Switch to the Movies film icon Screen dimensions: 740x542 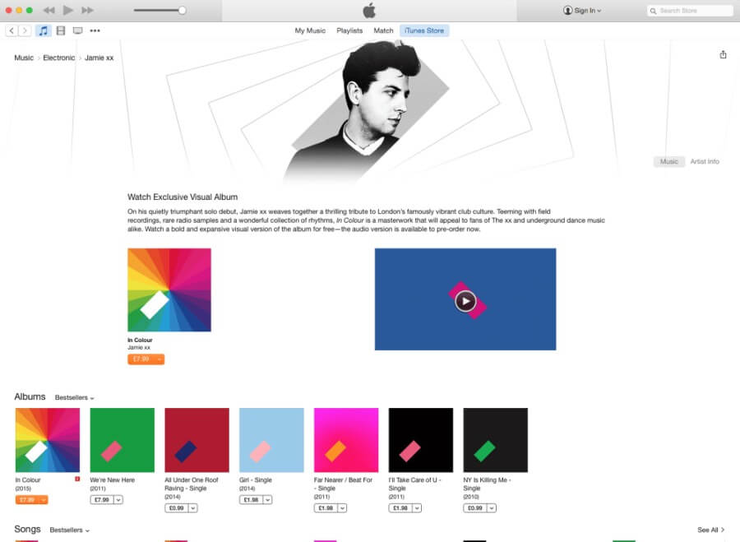60,30
